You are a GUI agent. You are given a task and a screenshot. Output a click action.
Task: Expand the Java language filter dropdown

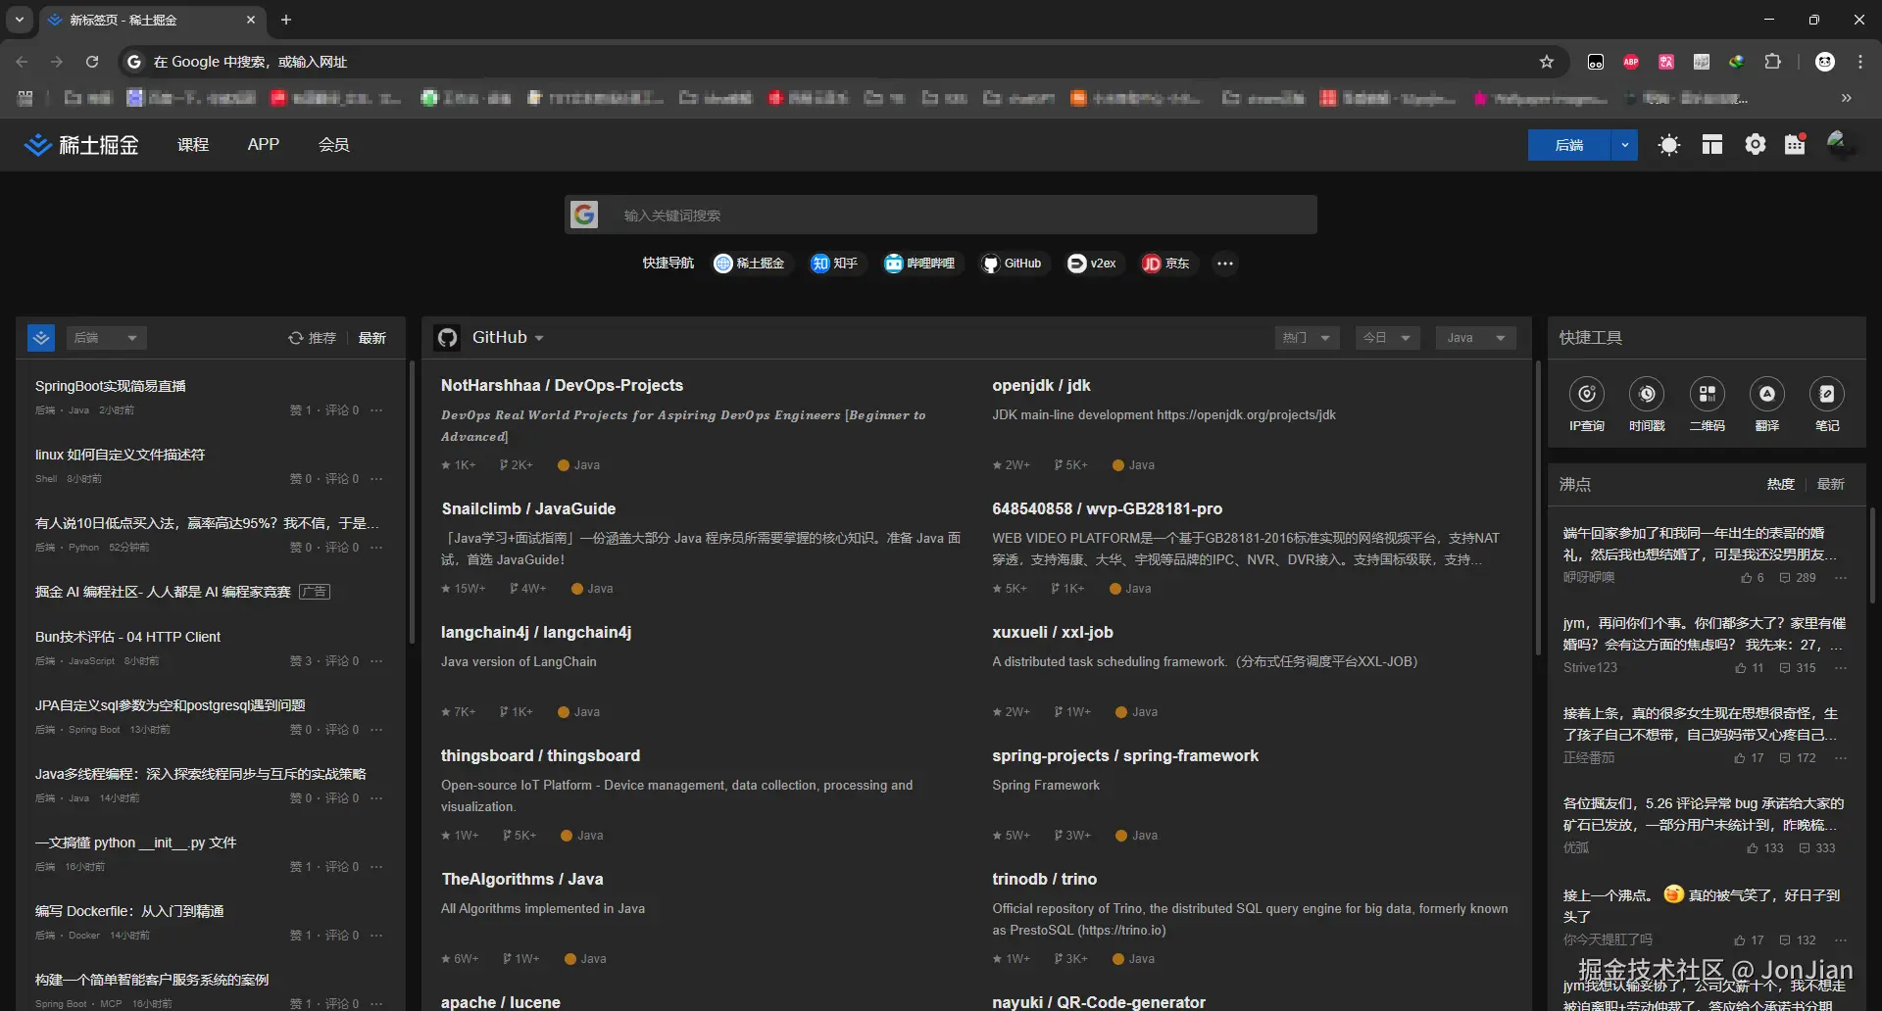(x=1475, y=338)
